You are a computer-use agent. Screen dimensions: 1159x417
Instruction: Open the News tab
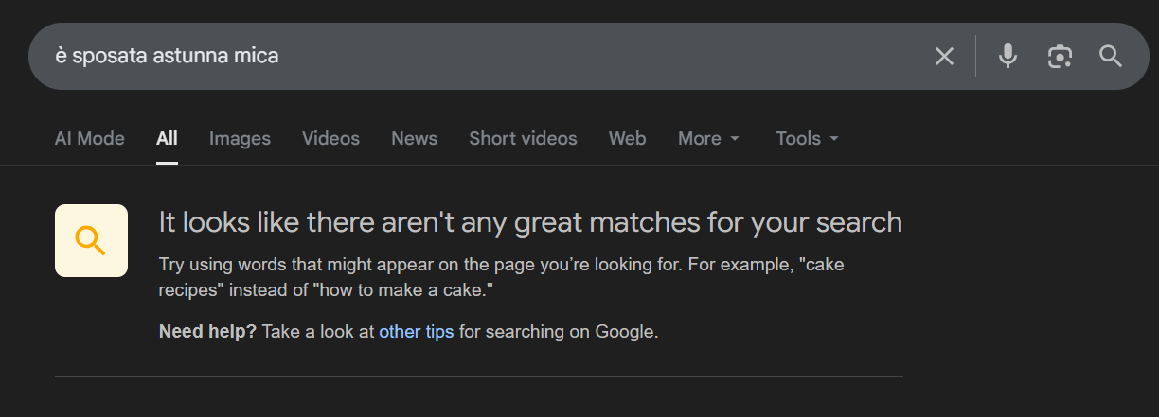coord(414,138)
